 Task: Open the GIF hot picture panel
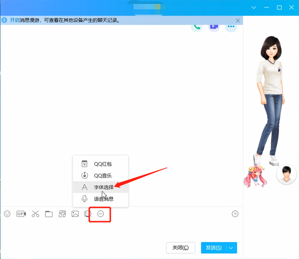point(21,214)
